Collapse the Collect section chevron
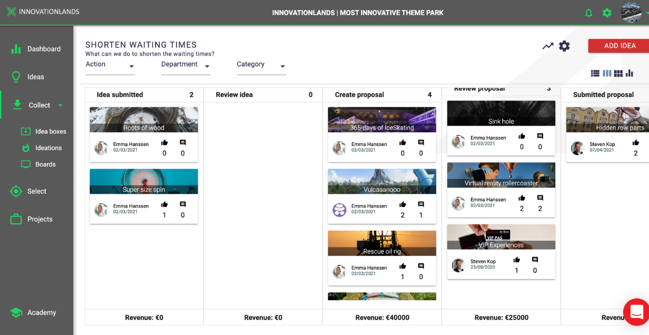Screen dimensions: 649x335 [x=61, y=105]
